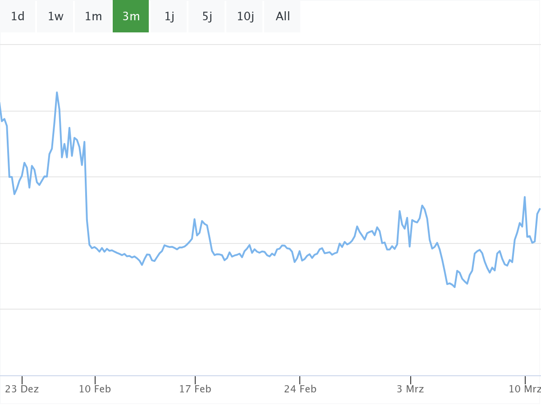Click the active 3m range tab
The height and width of the screenshot is (405, 541).
tap(131, 17)
